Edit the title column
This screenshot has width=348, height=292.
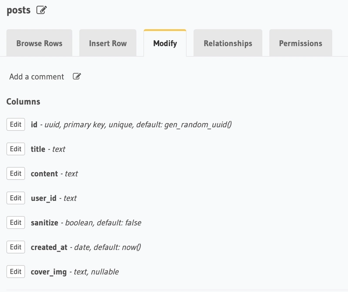point(16,149)
